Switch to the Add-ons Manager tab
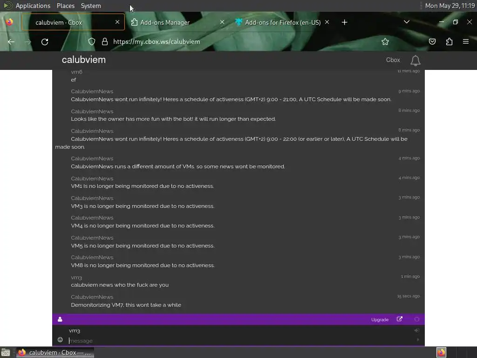 (178, 22)
